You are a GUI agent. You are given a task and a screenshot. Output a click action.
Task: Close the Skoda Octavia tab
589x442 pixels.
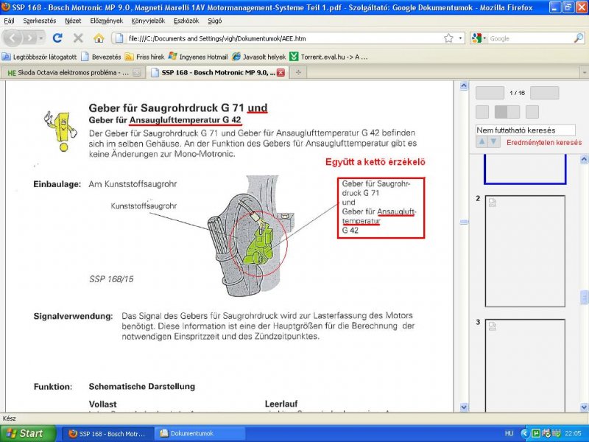(x=137, y=73)
